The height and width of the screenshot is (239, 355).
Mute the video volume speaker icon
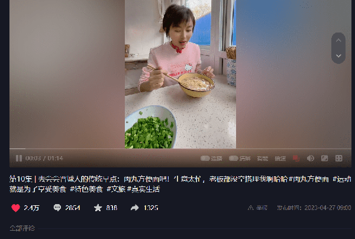311,158
